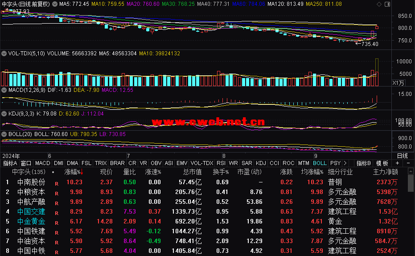Open the 中国交建 stock row
The image size is (415, 256).
pyautogui.click(x=204, y=211)
